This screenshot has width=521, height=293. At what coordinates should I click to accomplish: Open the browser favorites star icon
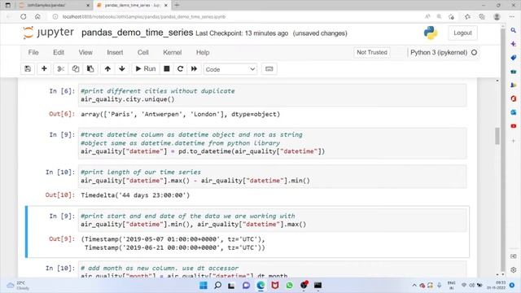click(x=467, y=16)
